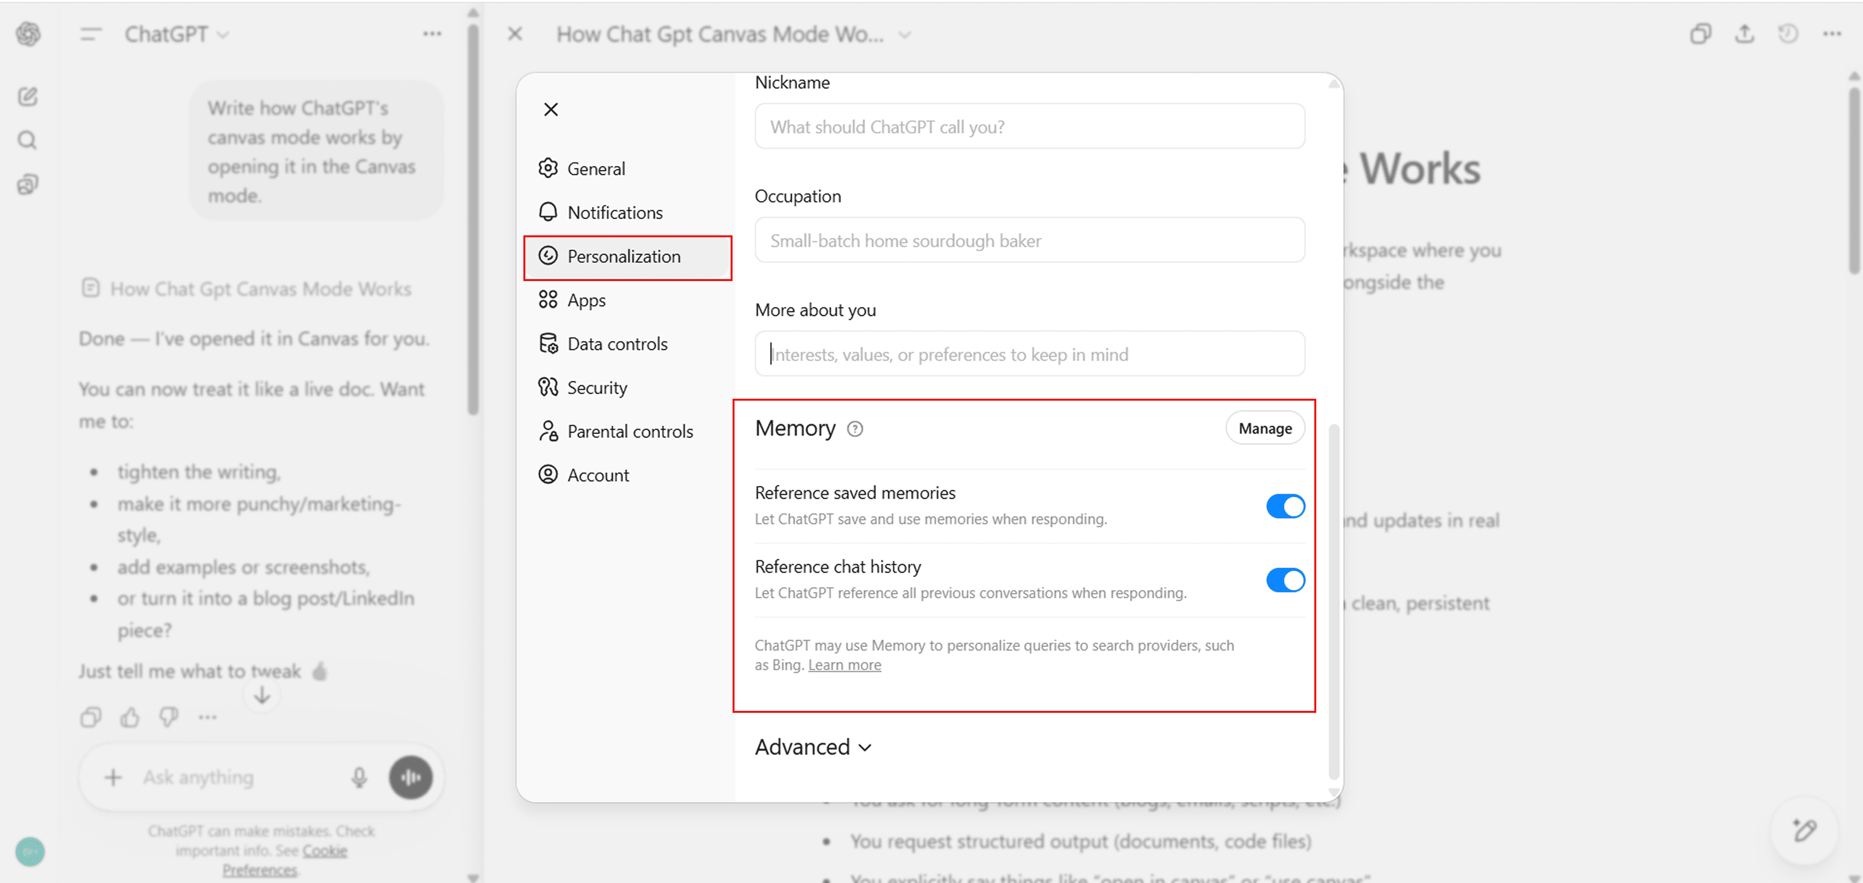Start voice mode with waveform button

point(411,777)
